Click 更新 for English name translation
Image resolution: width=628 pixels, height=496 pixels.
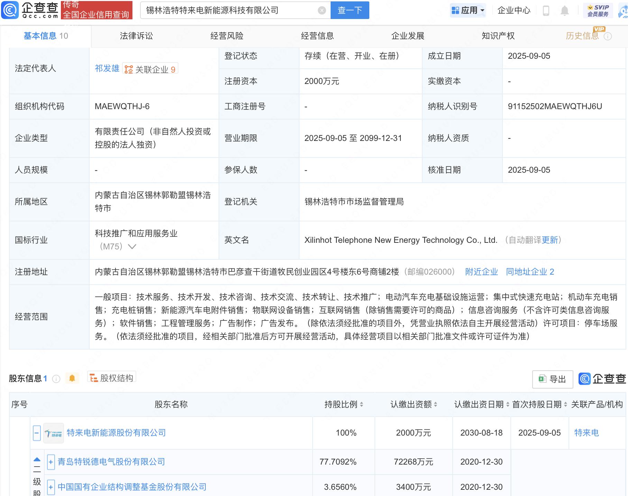tap(550, 240)
